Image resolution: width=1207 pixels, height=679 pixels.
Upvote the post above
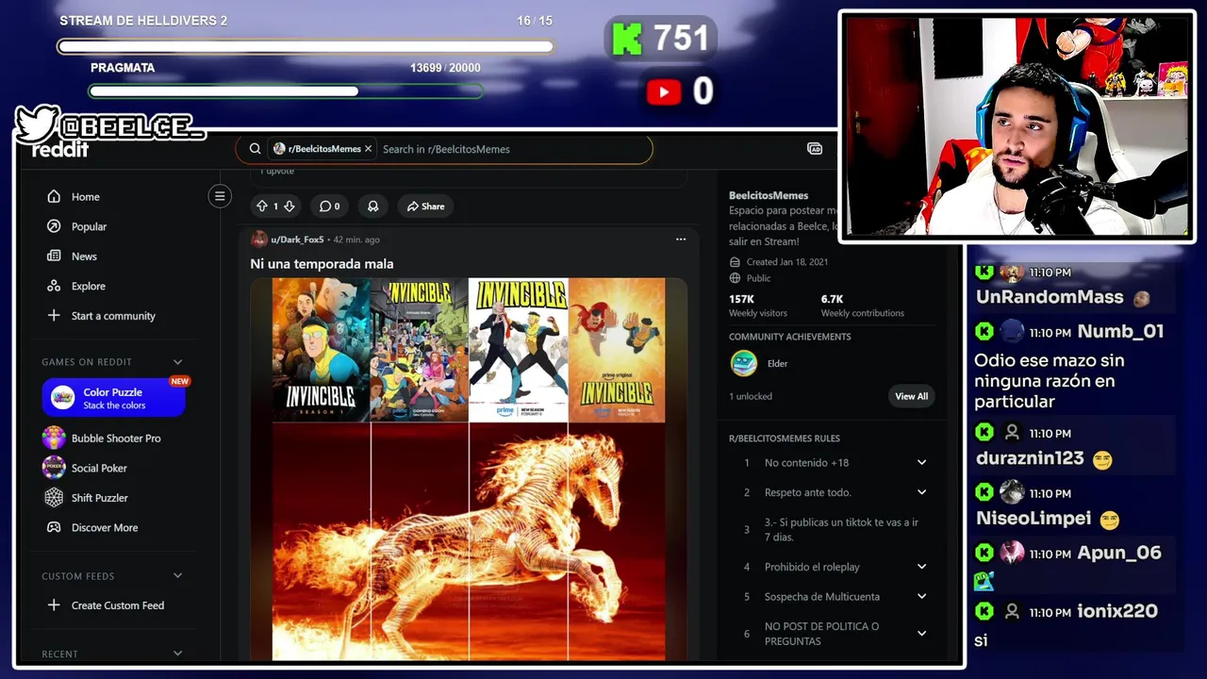(262, 206)
